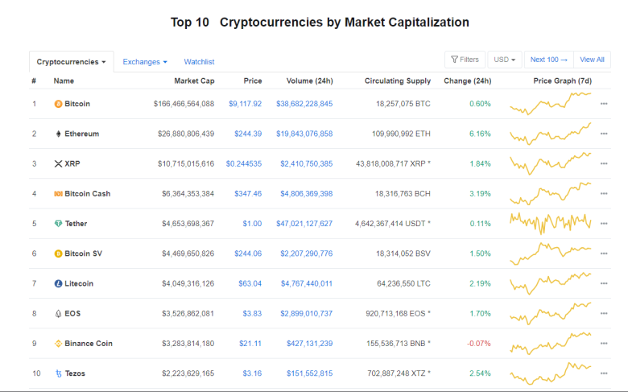Open Tether's 24h volume link

tap(304, 224)
